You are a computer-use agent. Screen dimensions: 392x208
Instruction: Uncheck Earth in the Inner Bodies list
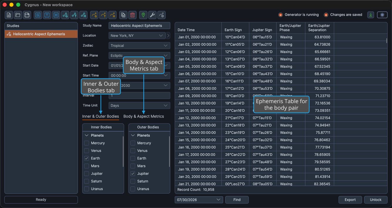(87, 158)
